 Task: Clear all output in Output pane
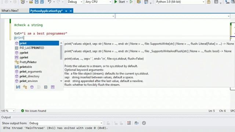[x=129, y=123]
